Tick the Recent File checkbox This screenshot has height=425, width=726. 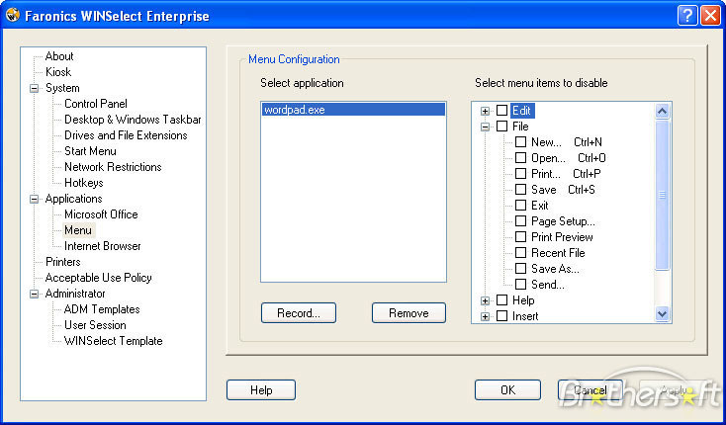click(x=521, y=252)
